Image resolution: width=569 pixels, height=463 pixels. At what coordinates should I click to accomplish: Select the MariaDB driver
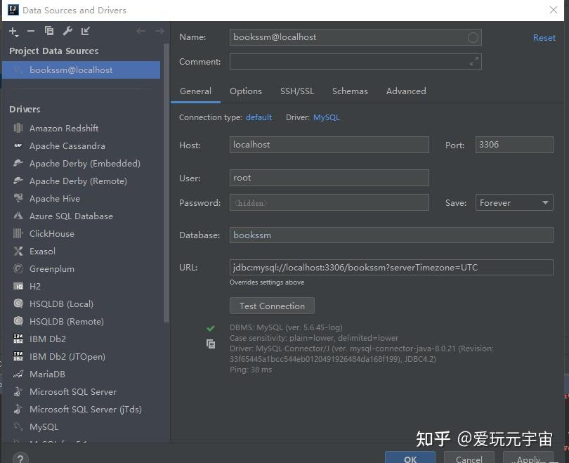point(45,374)
